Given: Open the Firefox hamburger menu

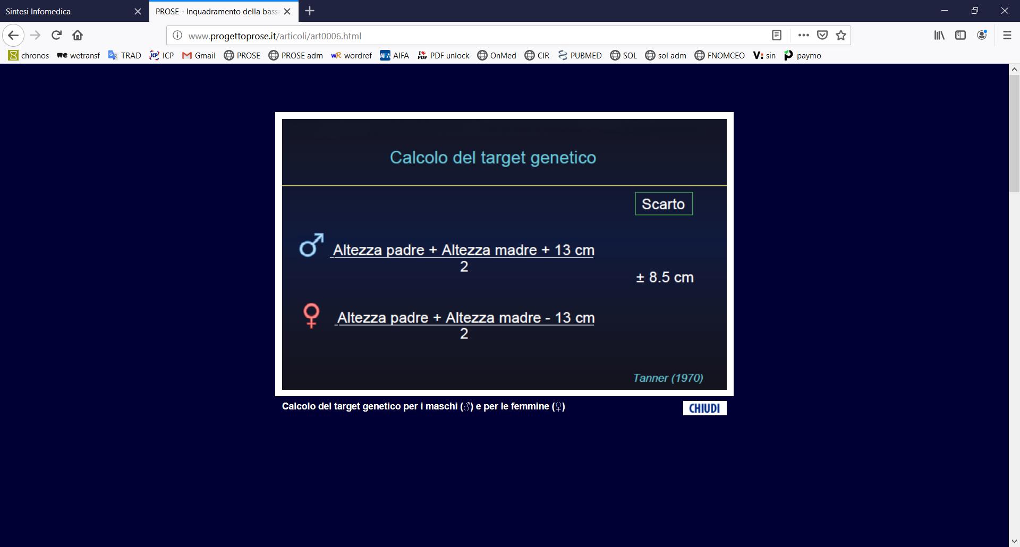Looking at the screenshot, I should pos(1007,36).
